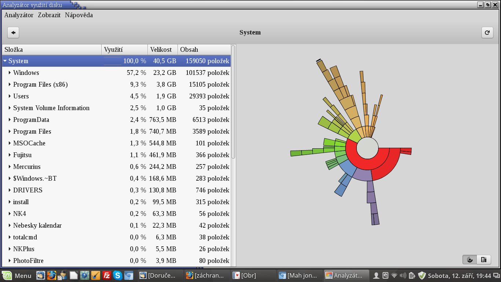
Task: Open the Zobrazit menu
Action: [49, 15]
